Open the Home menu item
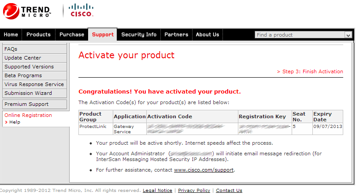The width and height of the screenshot is (356, 195). point(11,34)
